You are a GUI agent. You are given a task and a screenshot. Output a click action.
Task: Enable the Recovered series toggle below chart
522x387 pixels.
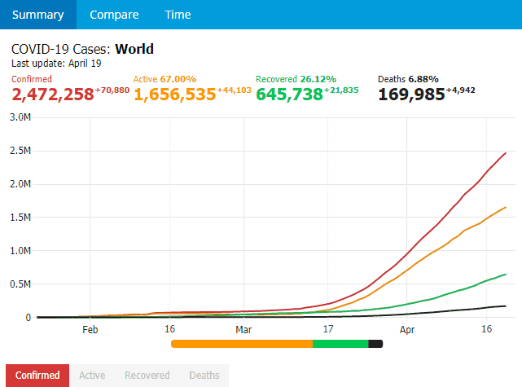pyautogui.click(x=147, y=376)
